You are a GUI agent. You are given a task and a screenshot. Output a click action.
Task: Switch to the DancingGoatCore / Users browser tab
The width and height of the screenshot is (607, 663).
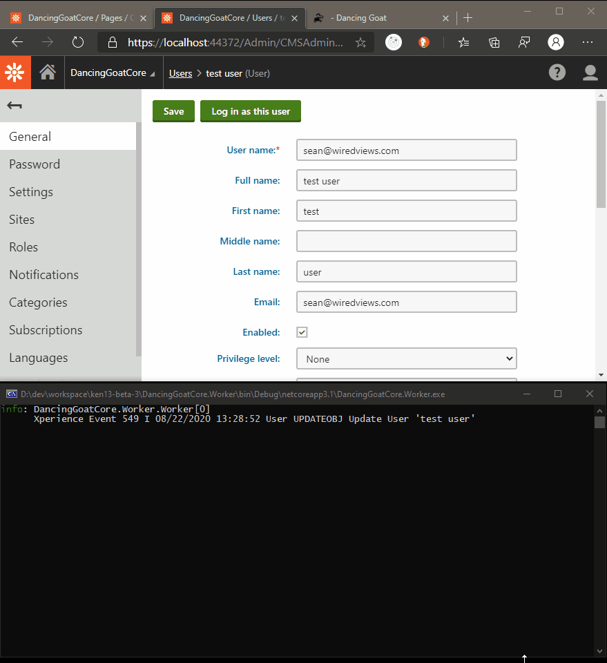(230, 18)
